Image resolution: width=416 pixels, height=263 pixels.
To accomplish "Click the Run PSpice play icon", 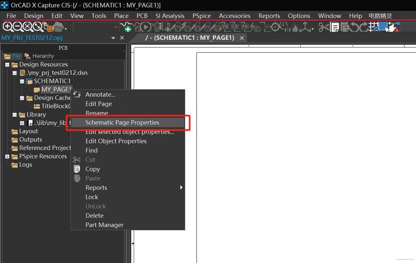I will [146, 27].
